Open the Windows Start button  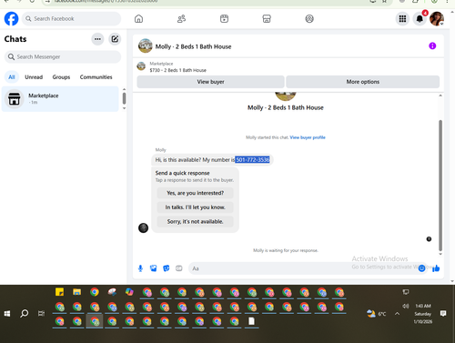[x=7, y=314]
